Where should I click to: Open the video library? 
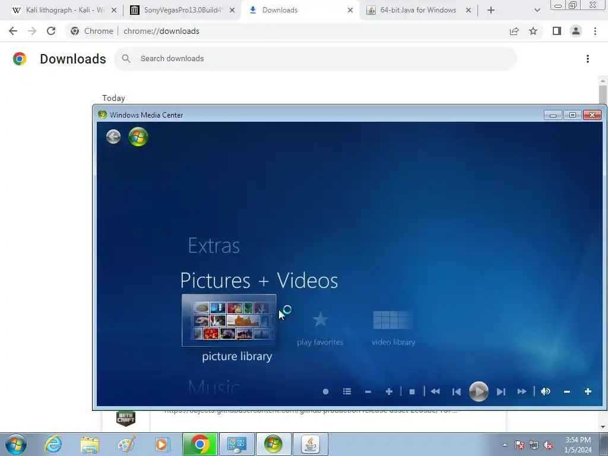tap(393, 328)
